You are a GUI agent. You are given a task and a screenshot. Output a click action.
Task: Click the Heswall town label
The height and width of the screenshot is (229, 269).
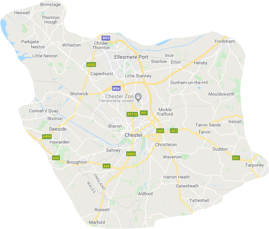tap(22, 13)
